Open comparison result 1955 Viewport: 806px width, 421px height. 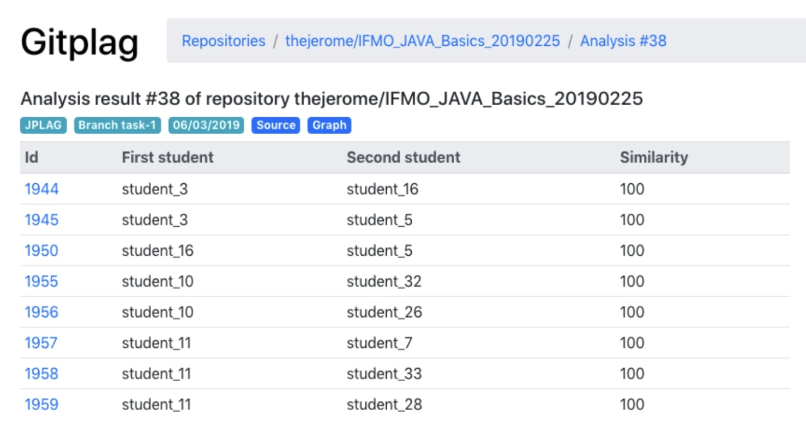[41, 281]
